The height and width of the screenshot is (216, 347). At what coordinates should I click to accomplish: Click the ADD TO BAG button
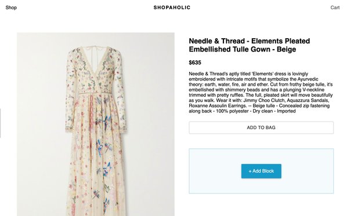coord(261,127)
